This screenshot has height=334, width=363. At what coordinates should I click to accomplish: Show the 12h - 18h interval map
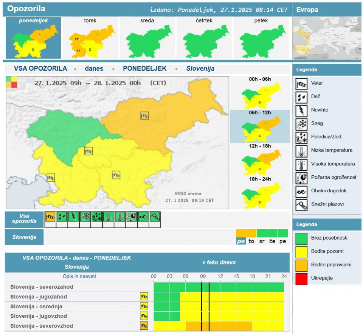click(260, 159)
